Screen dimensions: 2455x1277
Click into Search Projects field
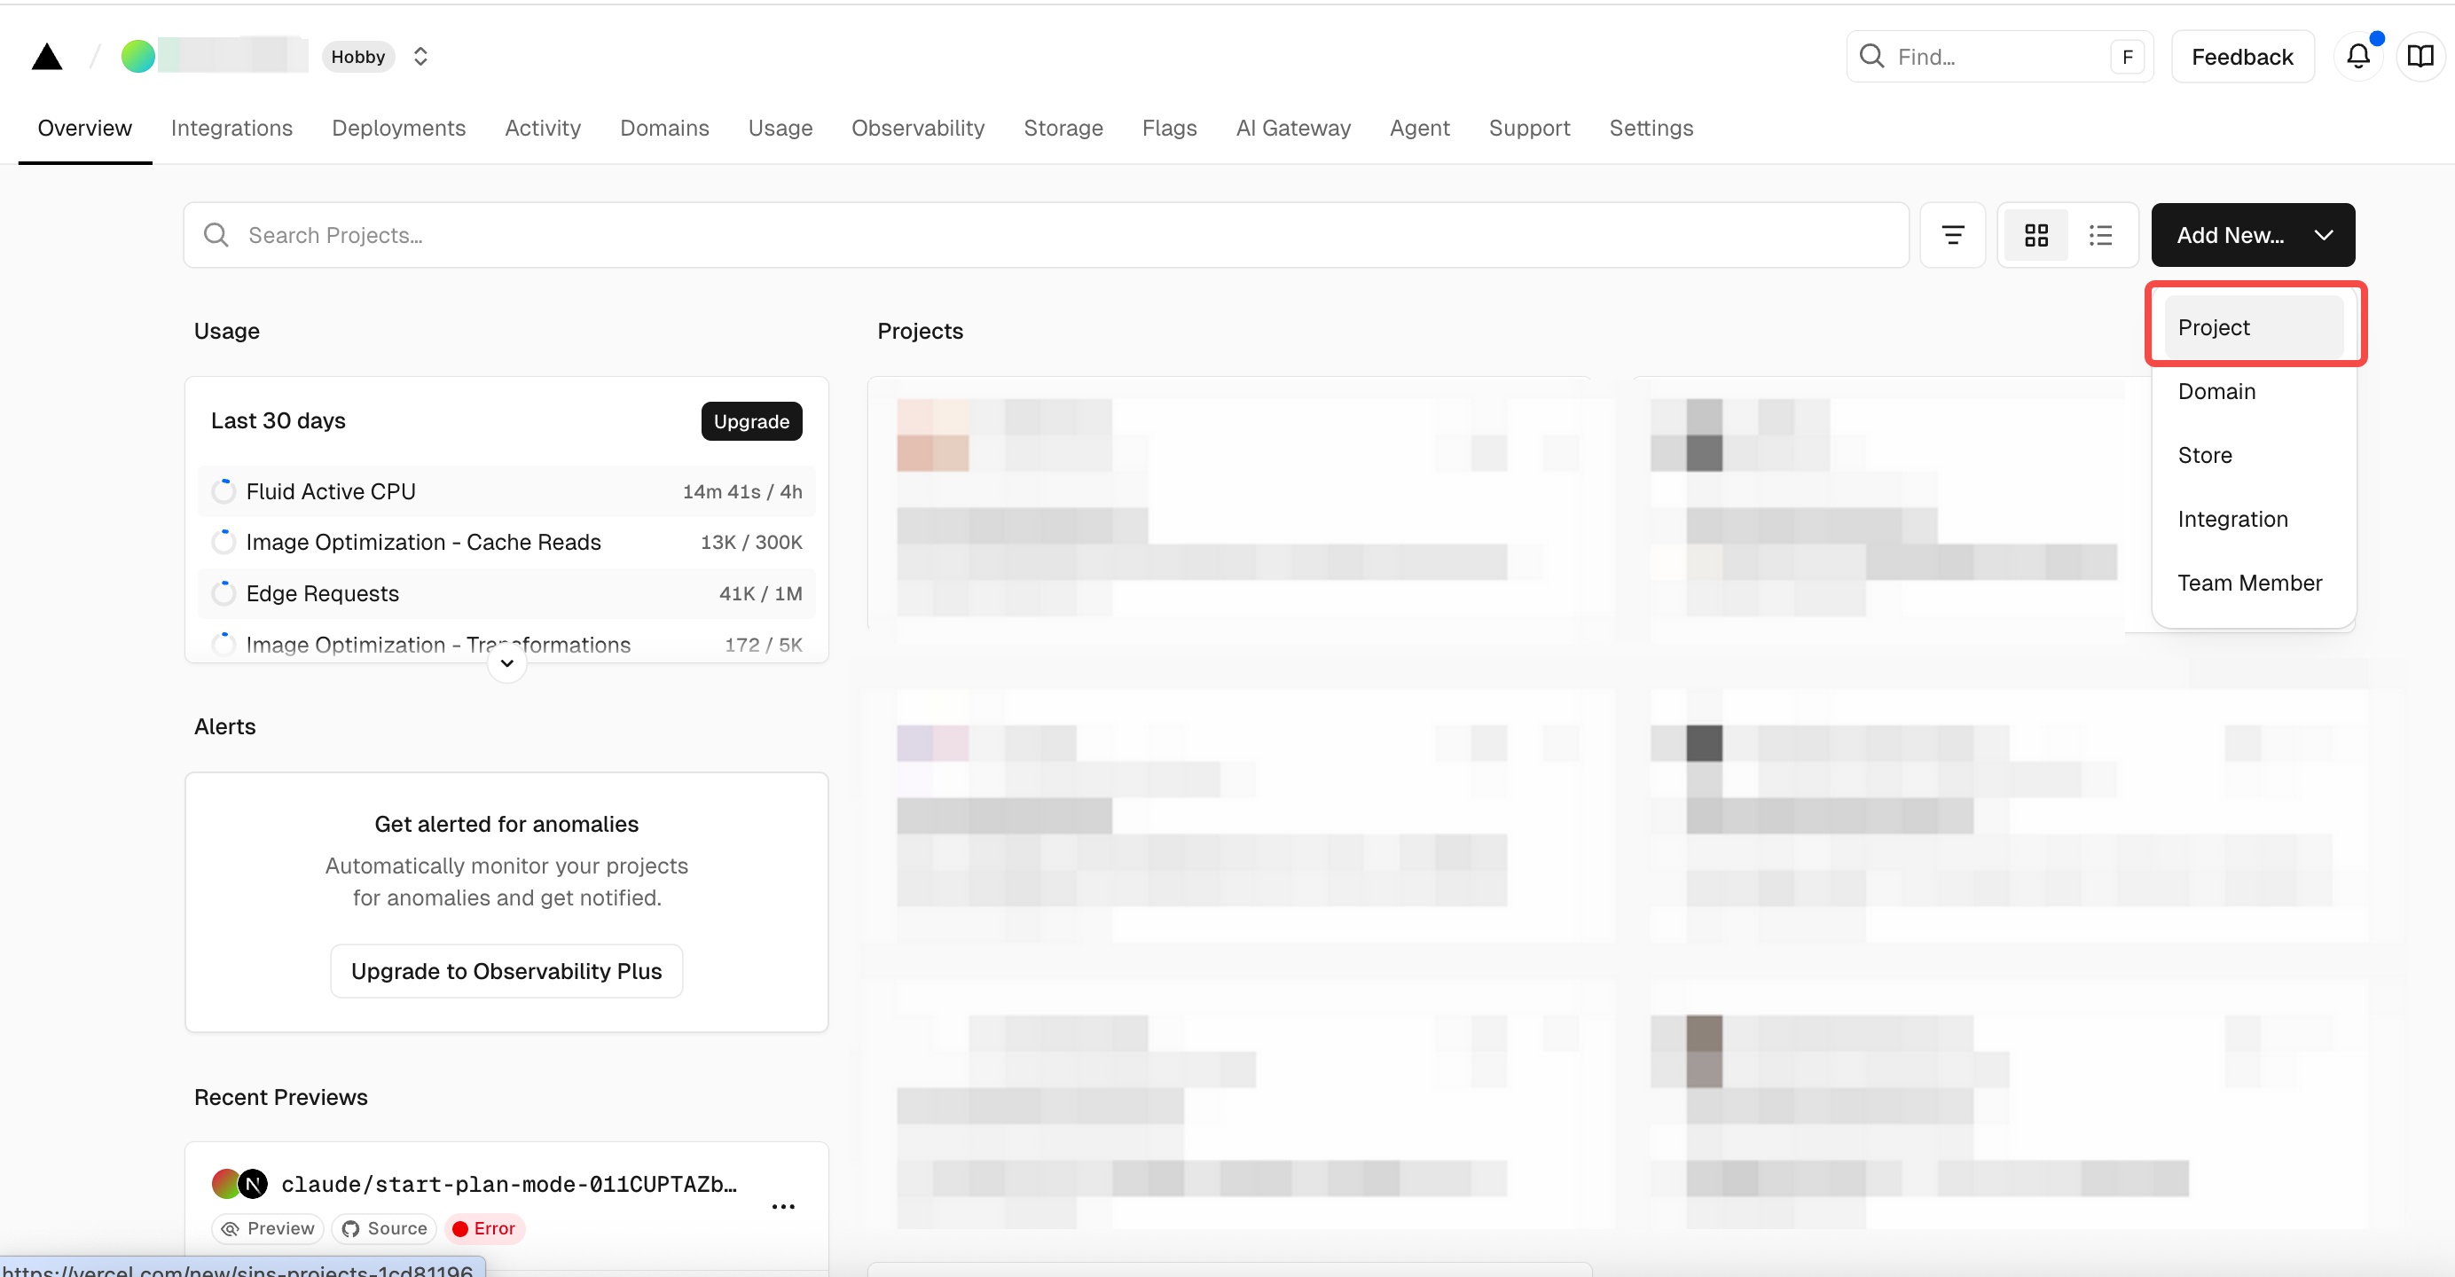coord(1046,234)
